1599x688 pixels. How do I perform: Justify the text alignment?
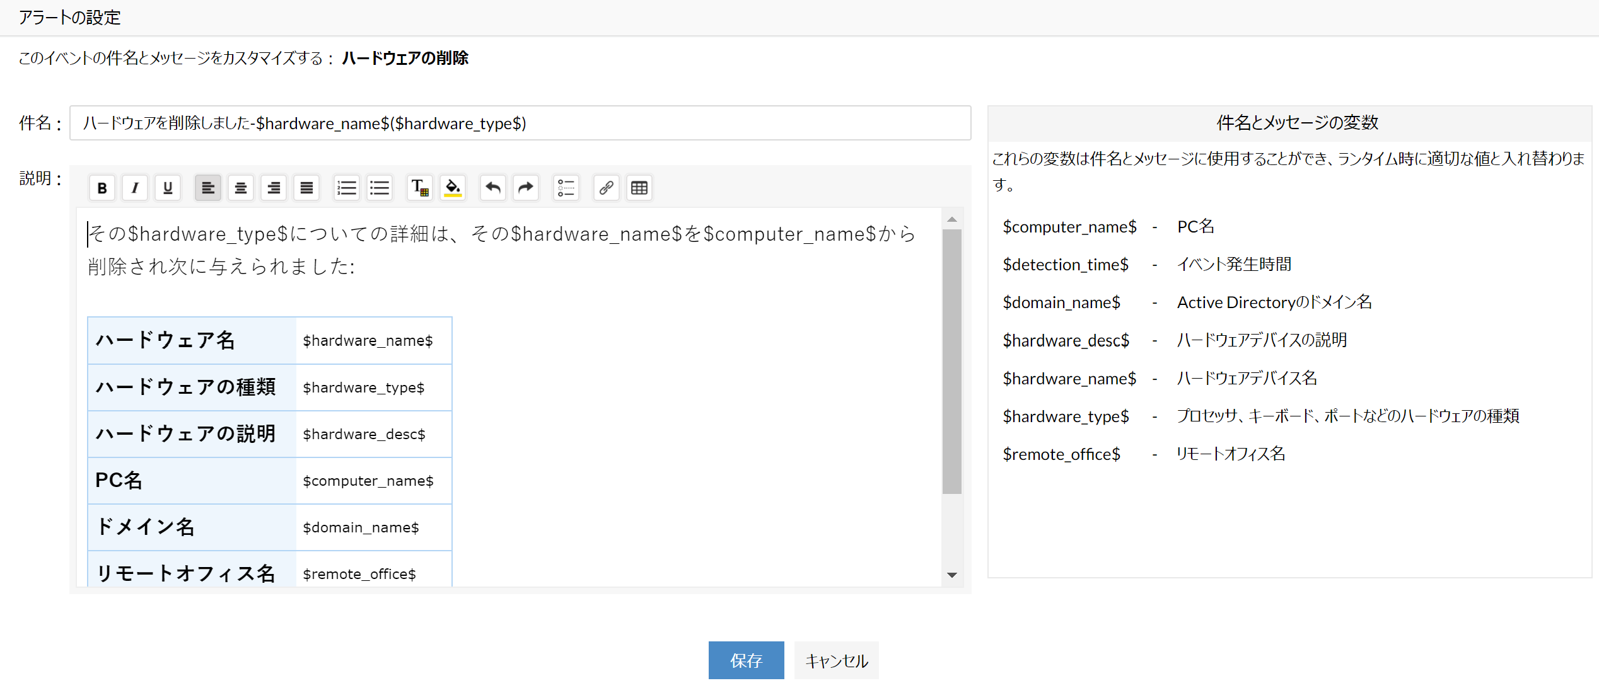306,188
